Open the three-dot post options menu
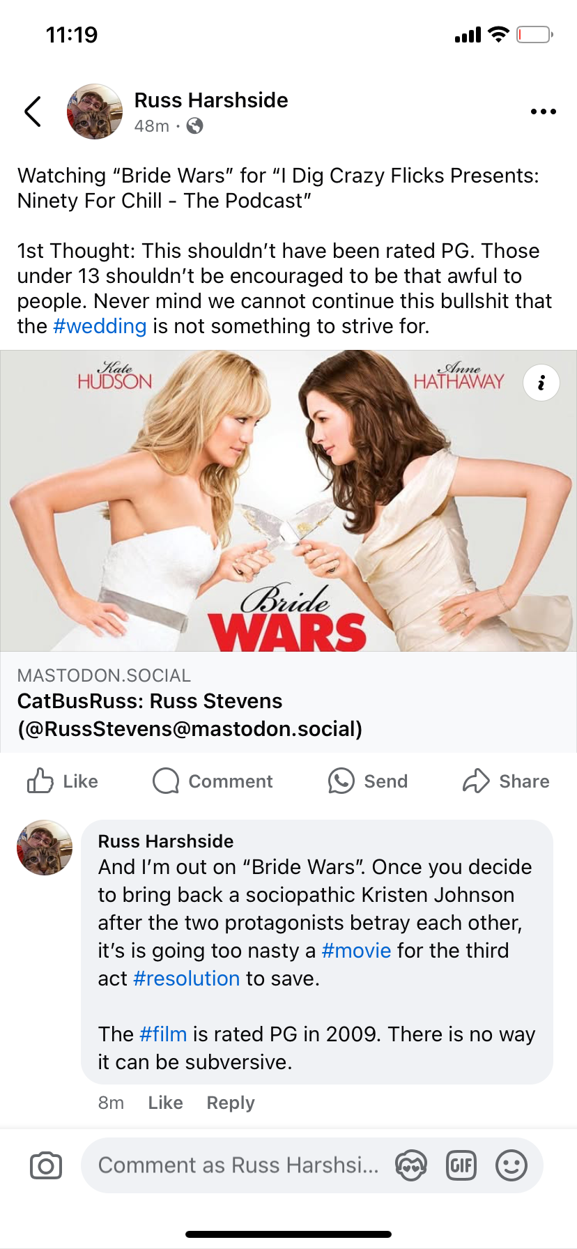The height and width of the screenshot is (1249, 577). [x=543, y=112]
